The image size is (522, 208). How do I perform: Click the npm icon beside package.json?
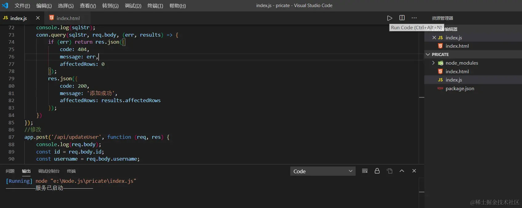point(440,88)
